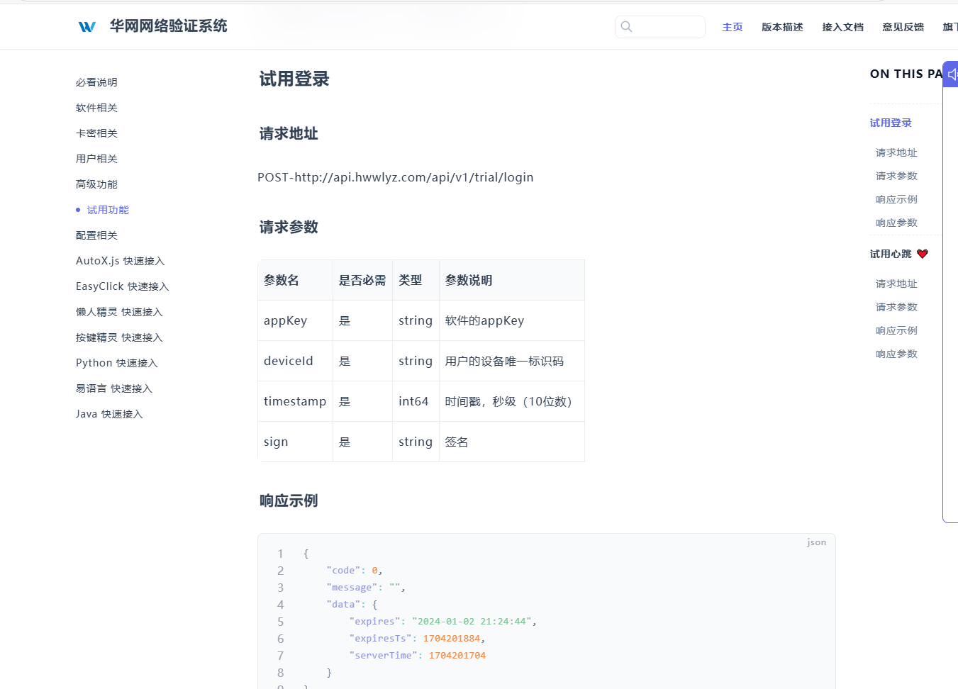Image resolution: width=958 pixels, height=689 pixels.
Task: Jump to 请求参数 under 试用心跳 outline
Action: (896, 307)
